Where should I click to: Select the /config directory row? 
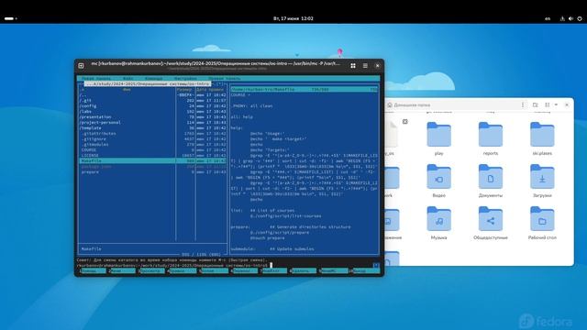(153, 106)
